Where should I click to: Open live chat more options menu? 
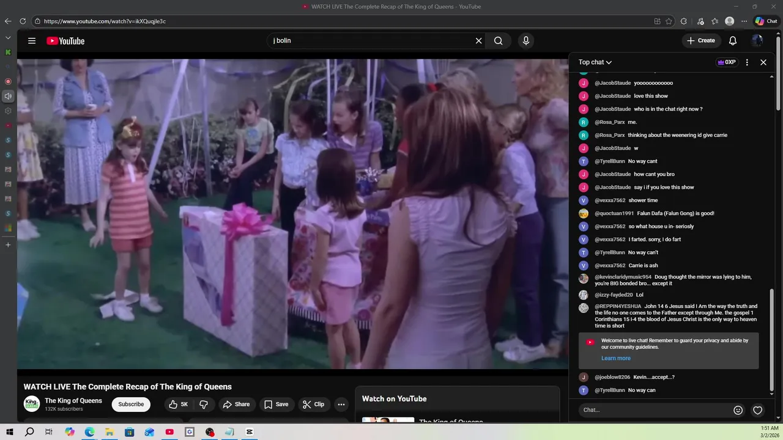(x=747, y=62)
